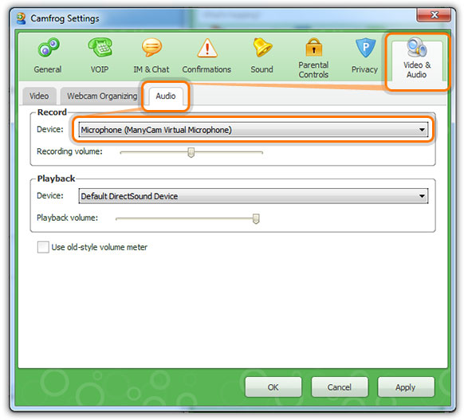
Task: Open the Sound bell icon
Action: coord(262,47)
